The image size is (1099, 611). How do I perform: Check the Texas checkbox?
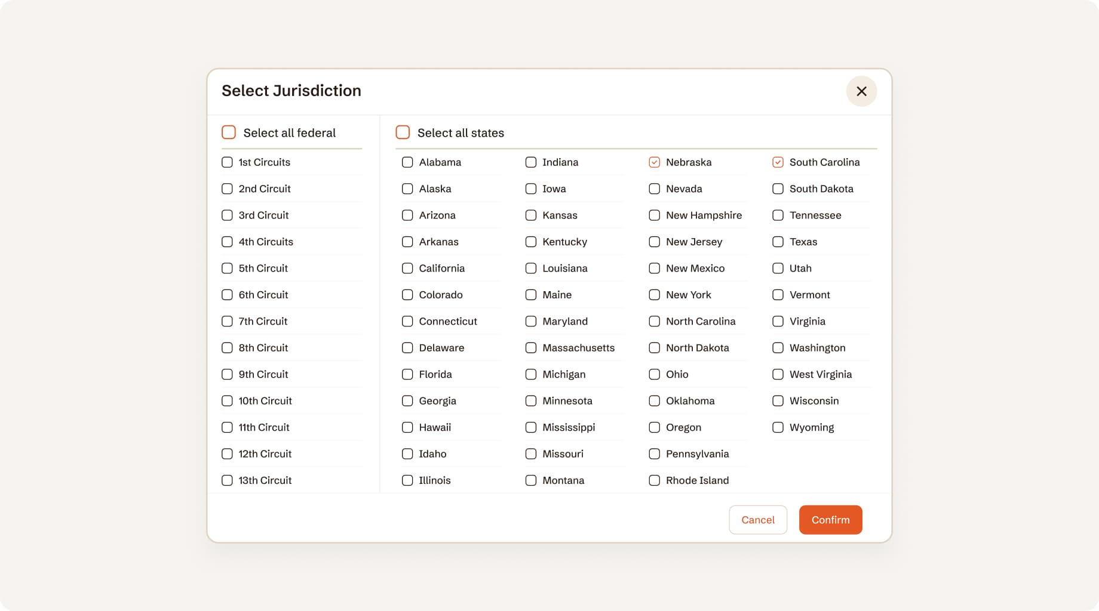778,242
